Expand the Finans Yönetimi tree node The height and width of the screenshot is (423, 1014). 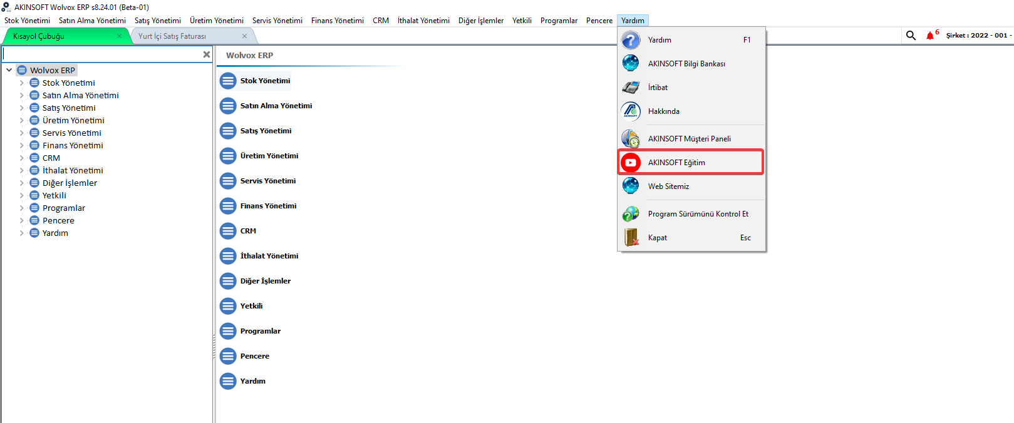21,145
